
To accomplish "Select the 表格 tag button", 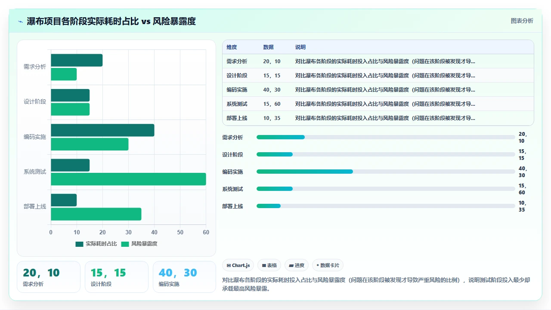I will coord(269,265).
